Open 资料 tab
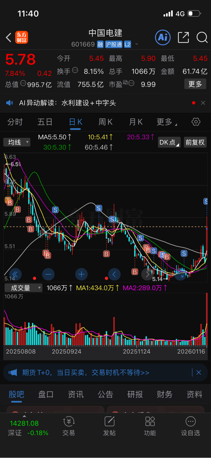The image size is (211, 458). 195,394
